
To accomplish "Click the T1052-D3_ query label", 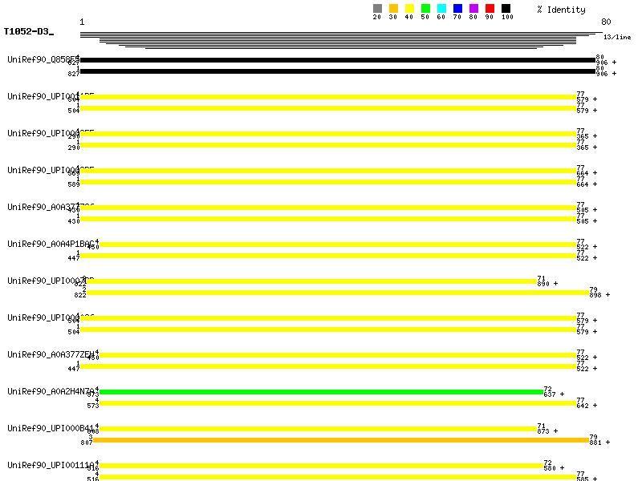I will (29, 32).
